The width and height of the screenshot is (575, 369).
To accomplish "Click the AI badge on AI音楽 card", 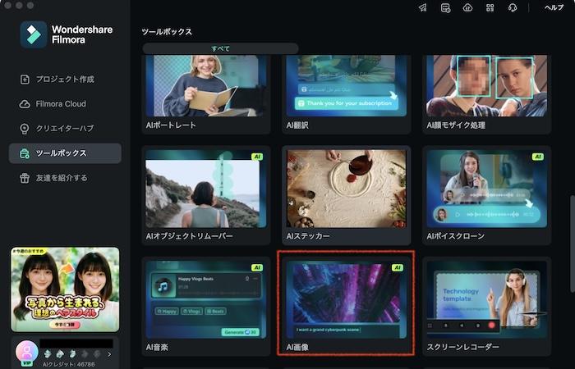I will click(257, 267).
